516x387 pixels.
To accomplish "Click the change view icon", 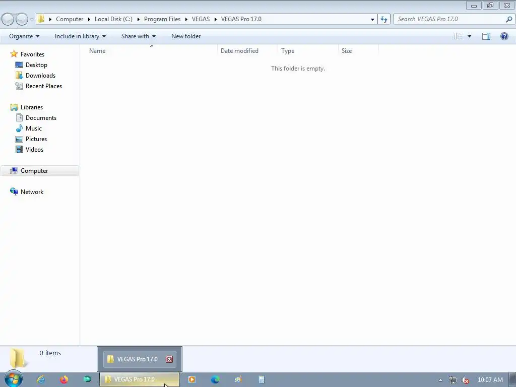I will pyautogui.click(x=459, y=36).
